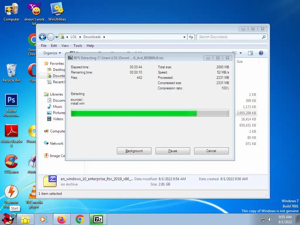Open the Help menu
The width and height of the screenshot is (300, 225).
coord(90,46)
